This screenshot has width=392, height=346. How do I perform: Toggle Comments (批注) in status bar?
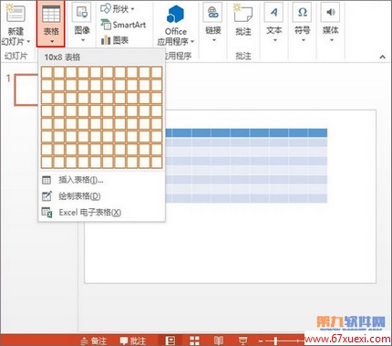133,341
